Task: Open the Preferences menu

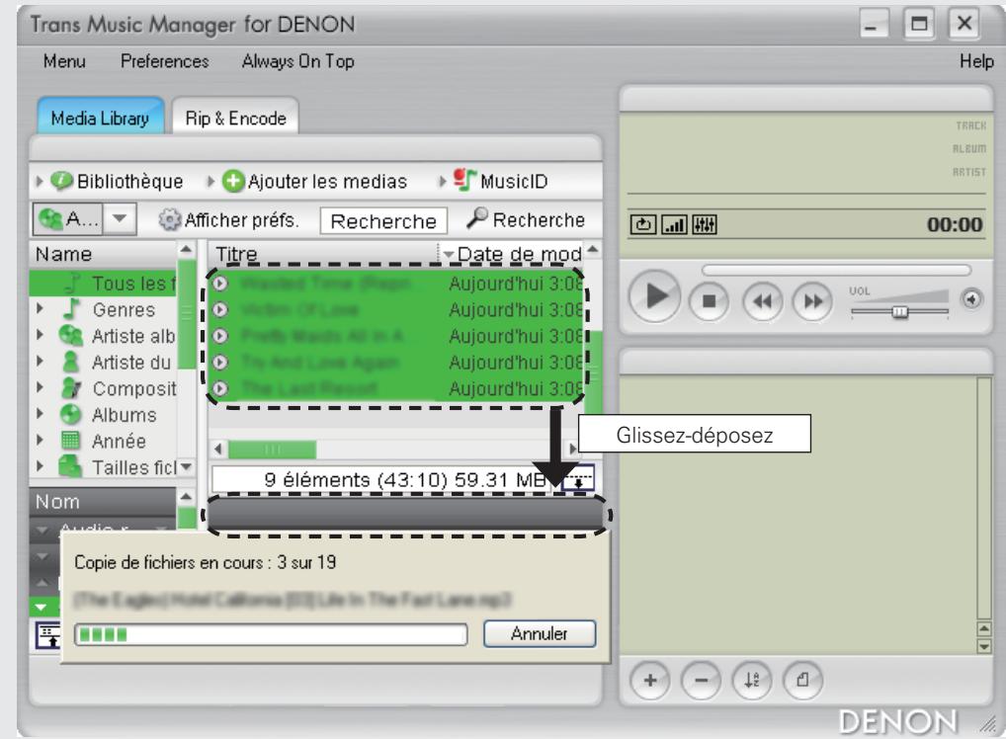Action: (x=165, y=61)
